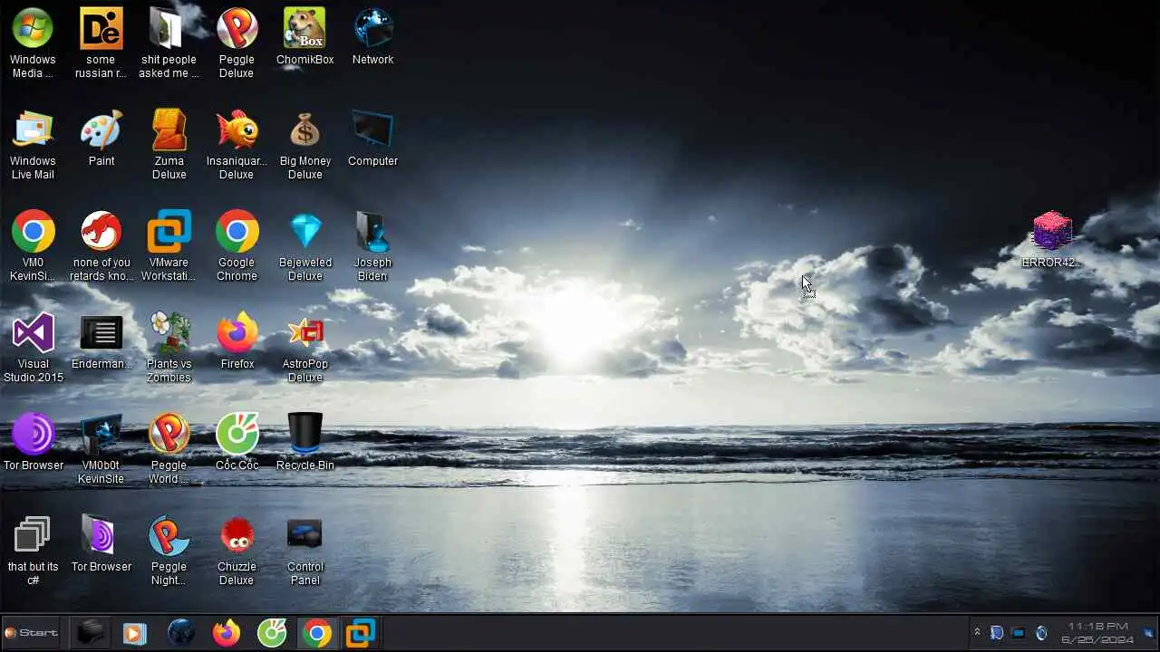Open Cốc Cốc from the taskbar

(x=271, y=633)
